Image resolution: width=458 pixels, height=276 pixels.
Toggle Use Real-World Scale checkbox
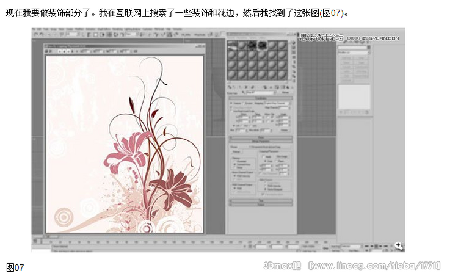coord(231,111)
